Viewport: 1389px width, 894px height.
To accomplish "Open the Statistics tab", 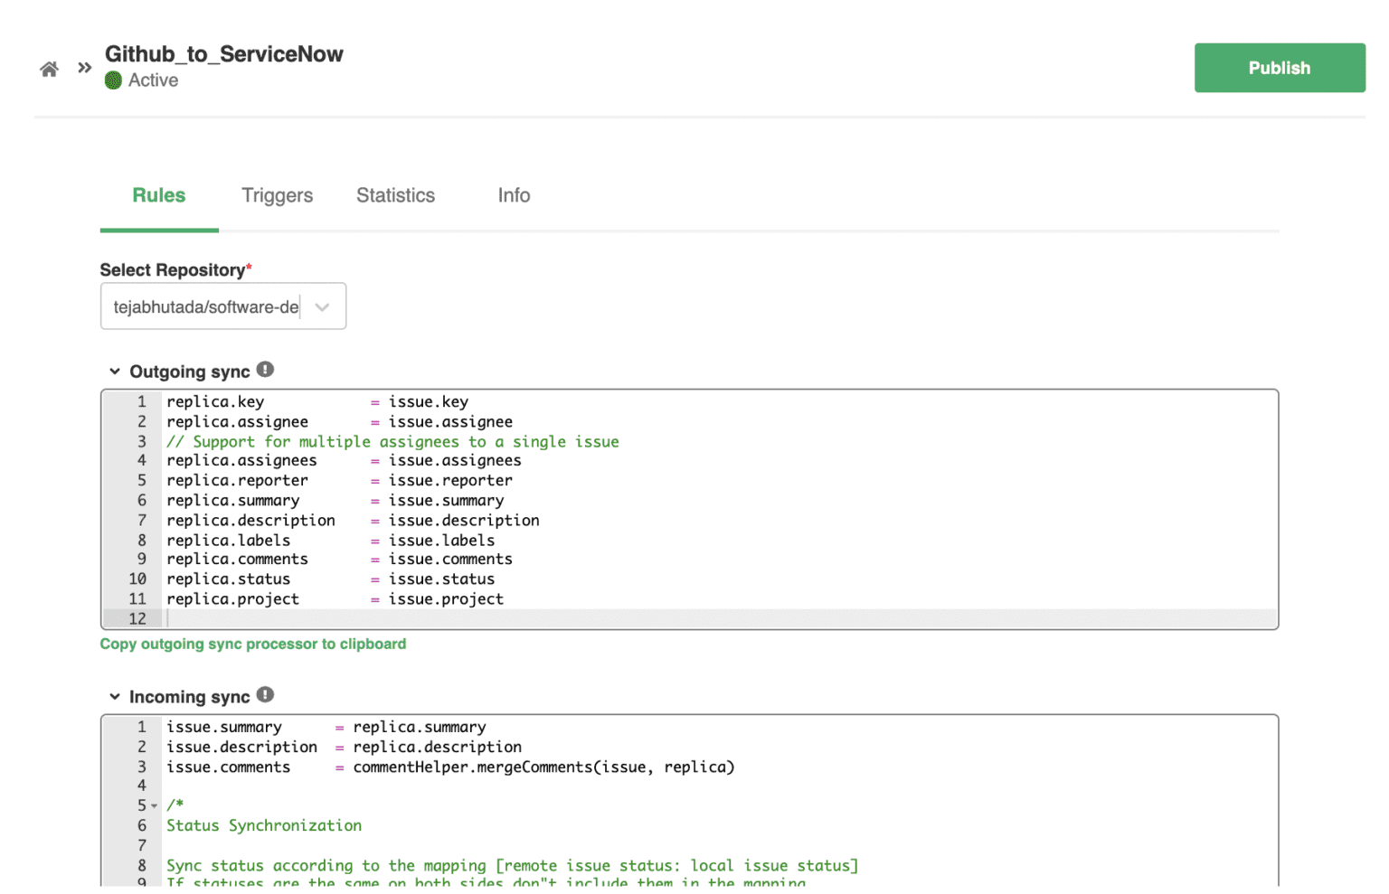I will pos(395,195).
